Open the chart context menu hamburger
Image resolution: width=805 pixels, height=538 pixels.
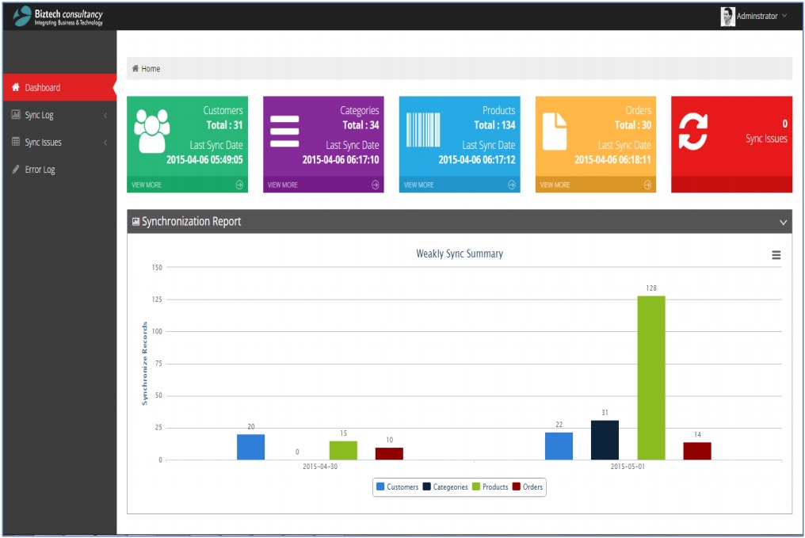point(776,254)
